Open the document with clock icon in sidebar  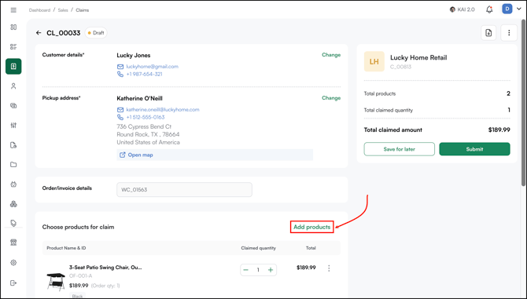13,145
